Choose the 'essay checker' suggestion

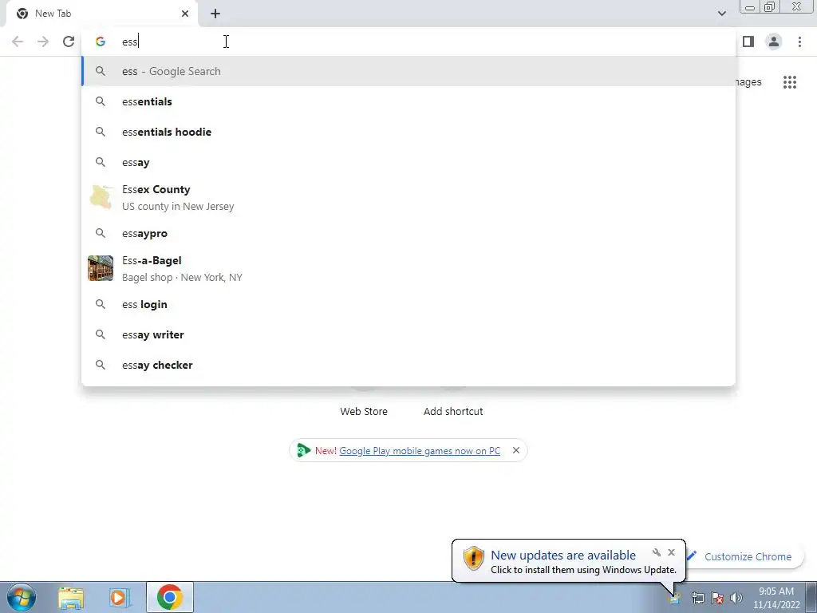(x=408, y=365)
